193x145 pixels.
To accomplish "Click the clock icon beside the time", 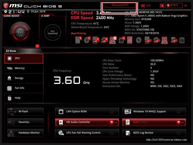I will [6, 11].
